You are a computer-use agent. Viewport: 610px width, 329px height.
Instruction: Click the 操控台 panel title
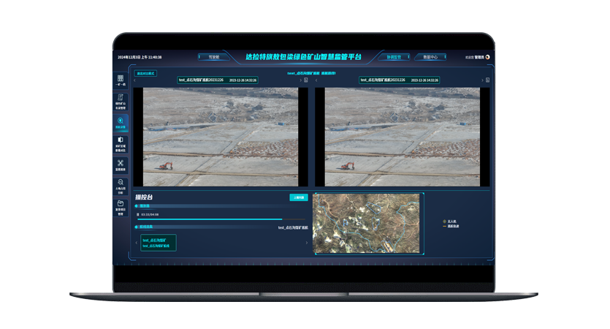point(144,197)
